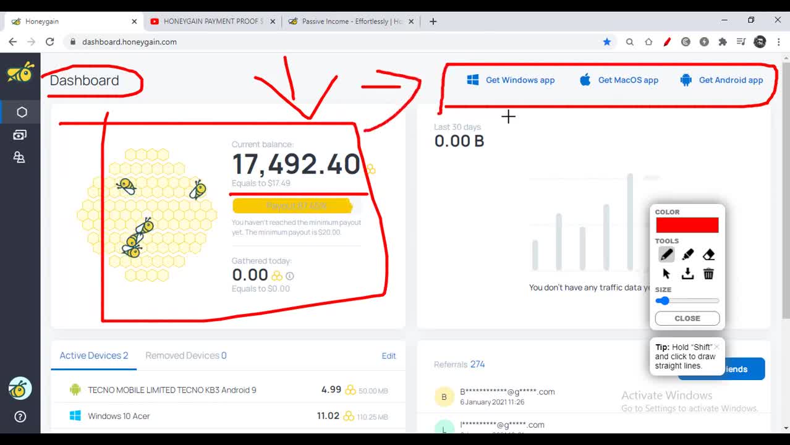
Task: Close the Honeygain browser tab
Action: coord(134,21)
